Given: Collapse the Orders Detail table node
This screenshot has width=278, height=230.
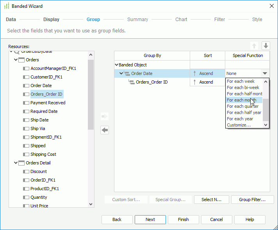Looking at the screenshot, I should coord(16,163).
